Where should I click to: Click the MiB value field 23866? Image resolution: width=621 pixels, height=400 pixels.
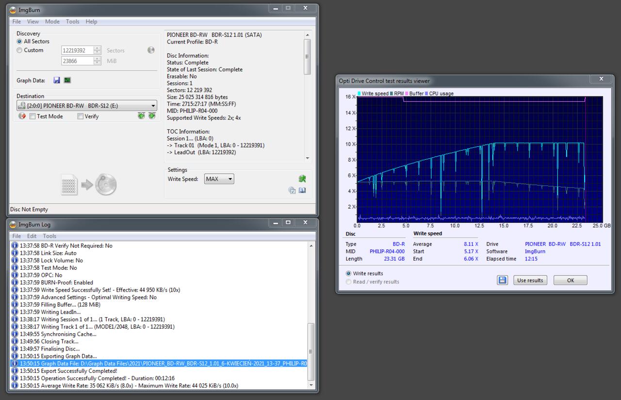(78, 61)
